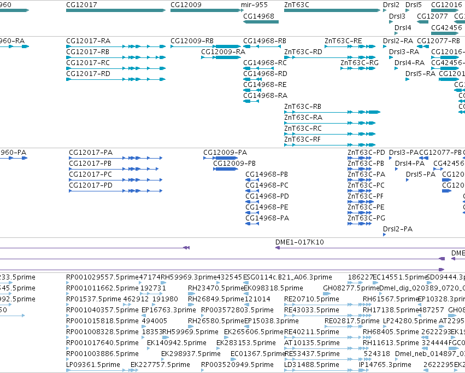The width and height of the screenshot is (465, 373).
Task: Click the Drsl3 gene label
Action: (397, 16)
